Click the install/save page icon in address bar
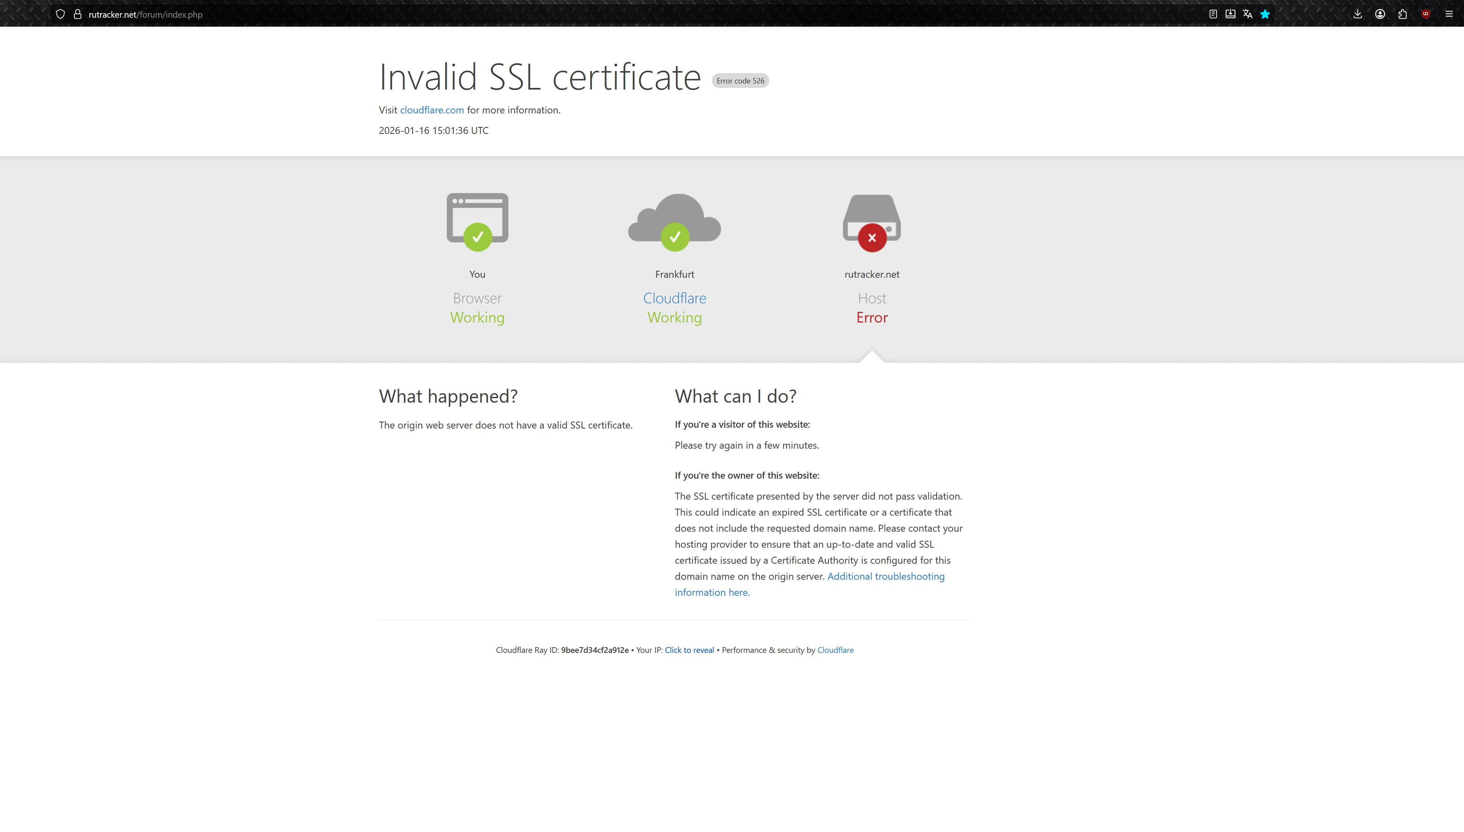This screenshot has height=832, width=1464. tap(1230, 14)
